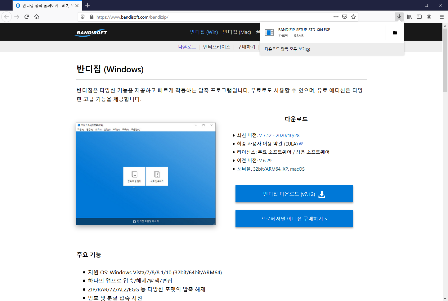Click 프로페셔널 에디션 구매하기 button
The width and height of the screenshot is (448, 301).
294,219
